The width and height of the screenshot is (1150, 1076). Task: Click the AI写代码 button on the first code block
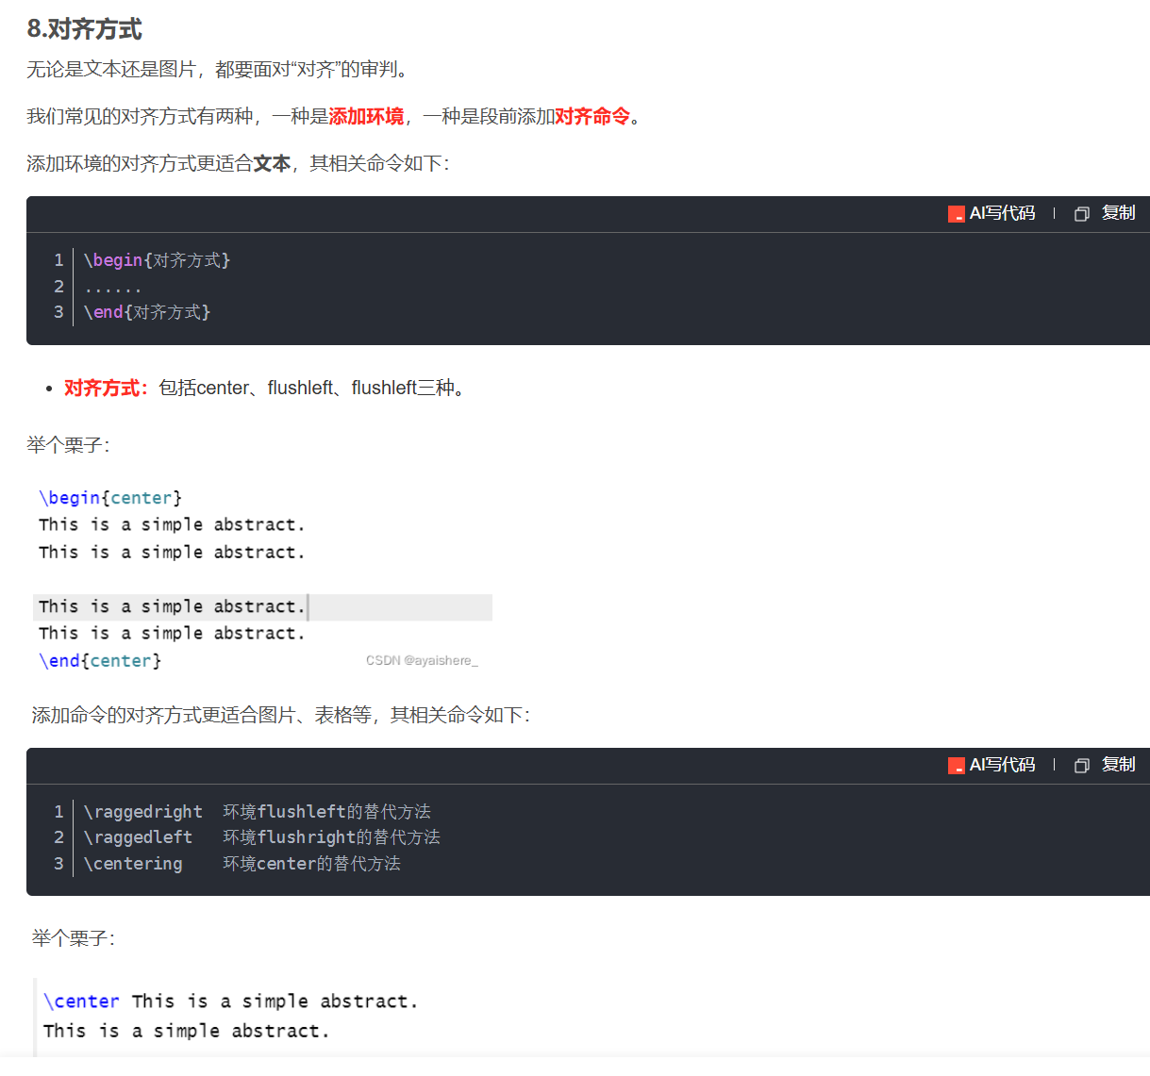coord(1002,213)
